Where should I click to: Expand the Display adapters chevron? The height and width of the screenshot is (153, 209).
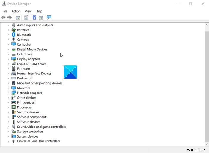pos(8,59)
